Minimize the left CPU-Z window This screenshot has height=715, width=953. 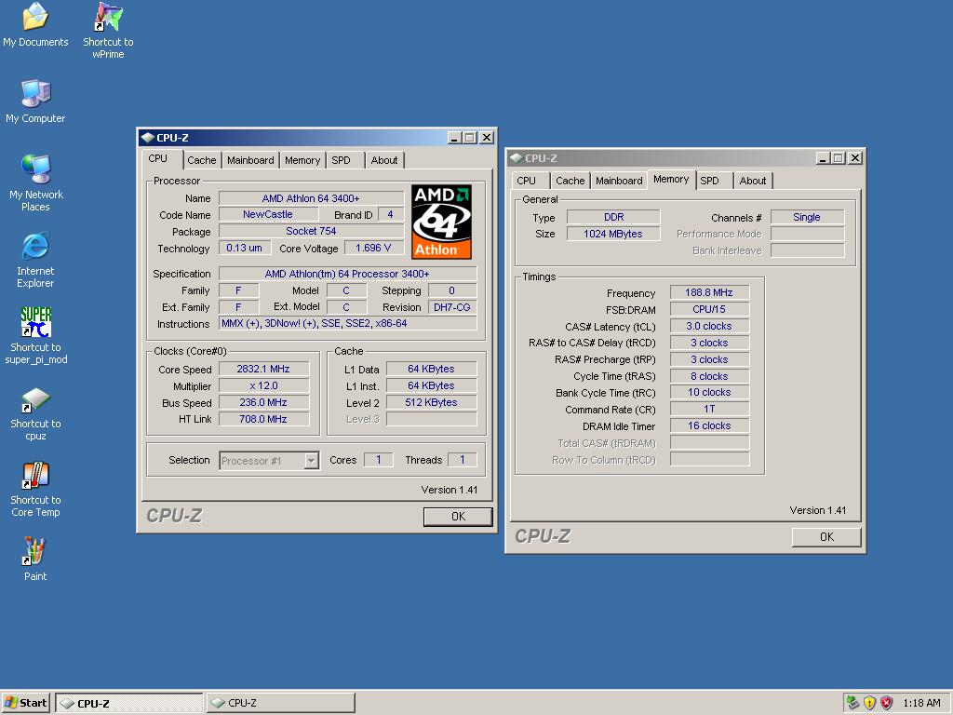(x=454, y=138)
